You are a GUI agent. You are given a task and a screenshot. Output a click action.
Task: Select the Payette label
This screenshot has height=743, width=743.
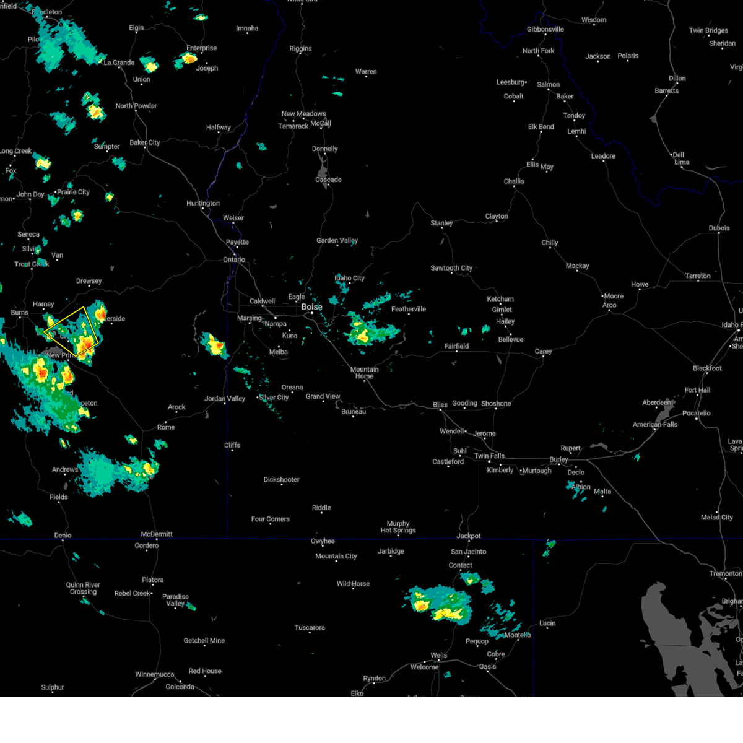point(237,242)
